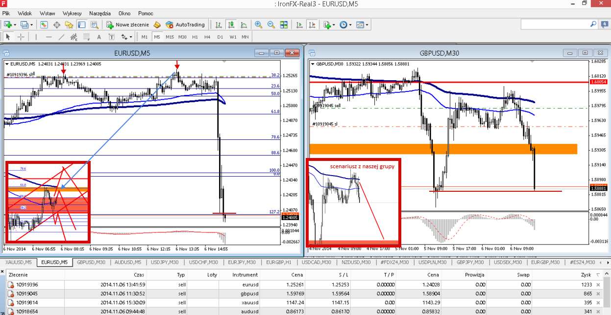Toggle EURUSD,M5 chart title dropdown triangle
The width and height of the screenshot is (611, 315).
(7, 64)
